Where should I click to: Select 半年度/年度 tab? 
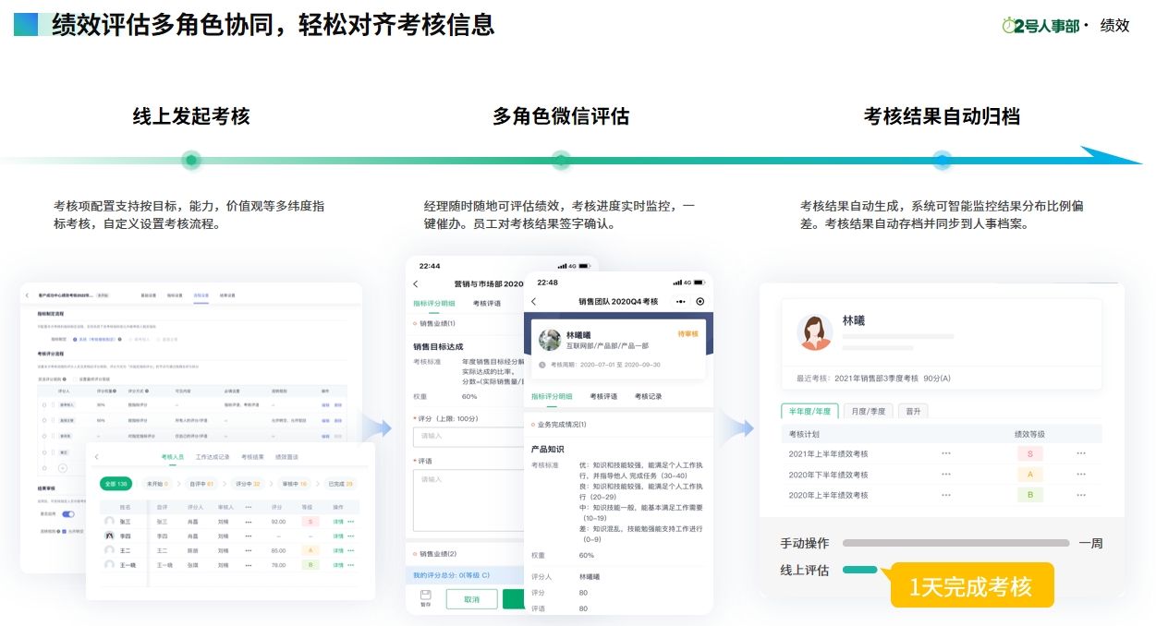pos(809,411)
